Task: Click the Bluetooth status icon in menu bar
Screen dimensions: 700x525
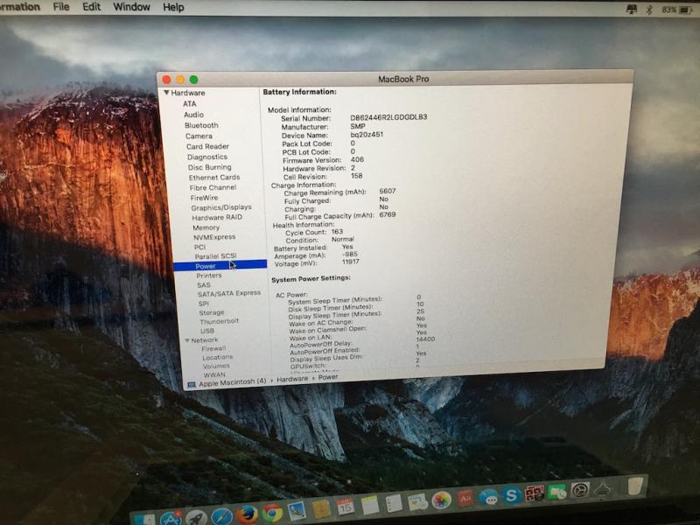Action: click(648, 9)
